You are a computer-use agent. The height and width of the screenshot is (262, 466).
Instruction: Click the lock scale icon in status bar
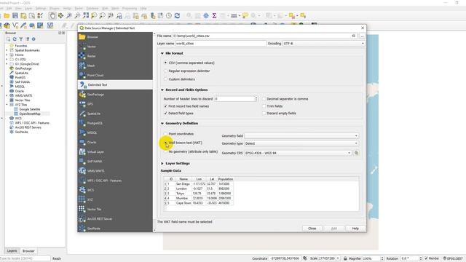345,258
